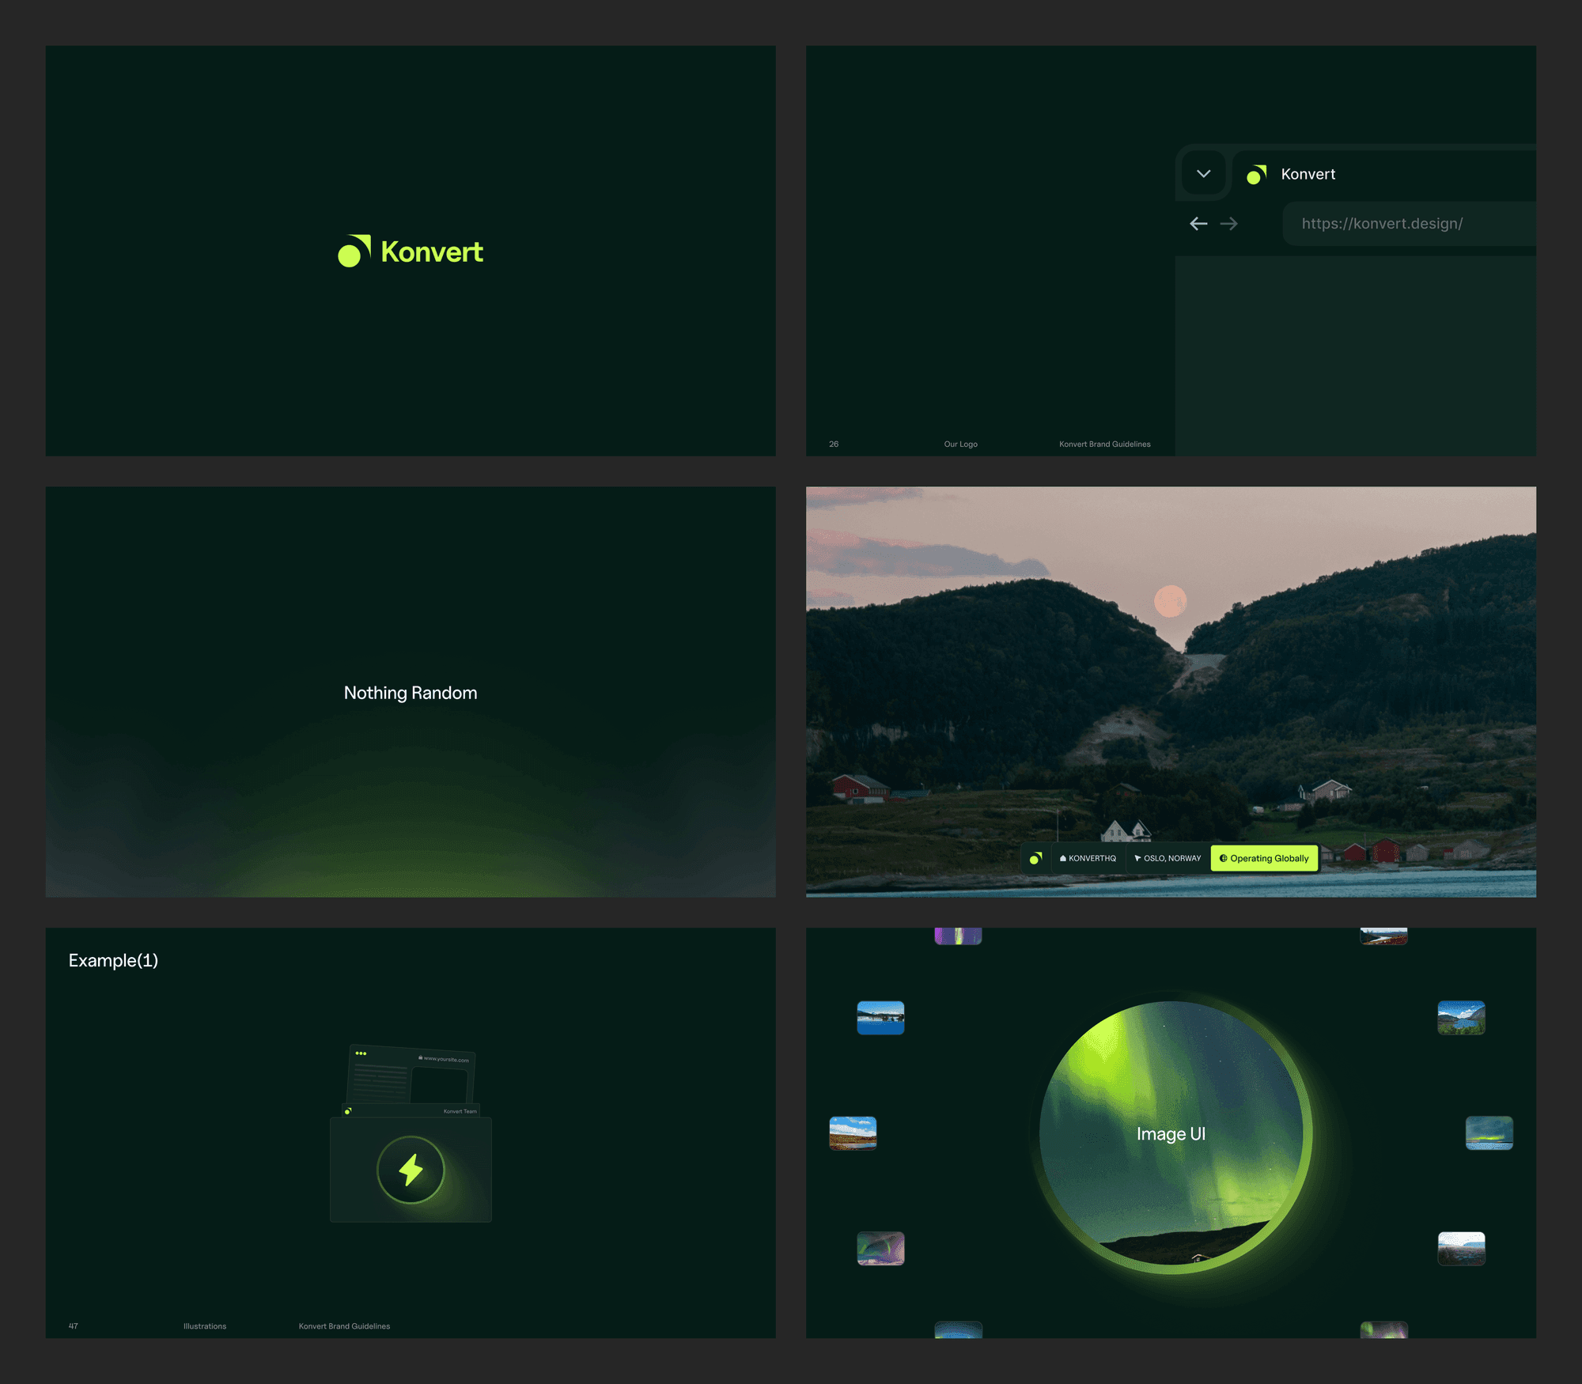Open the green aurora over water thumbnail
This screenshot has height=1384, width=1582.
pos(1489,1133)
